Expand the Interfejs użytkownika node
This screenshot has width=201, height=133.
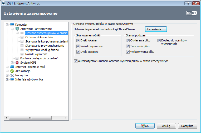coord(7,80)
